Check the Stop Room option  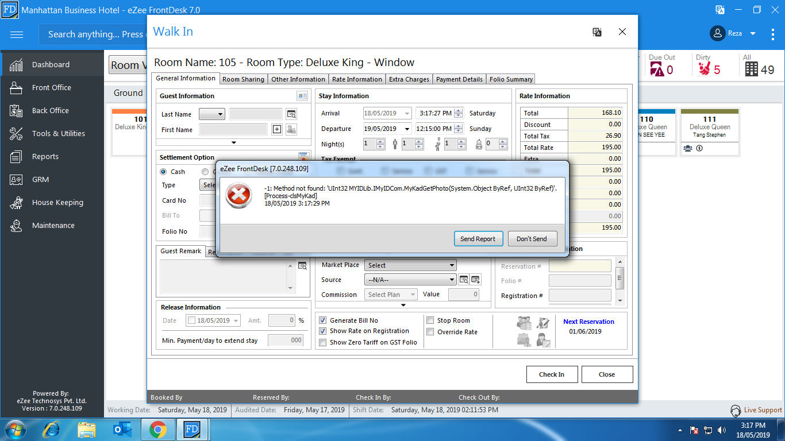point(430,320)
